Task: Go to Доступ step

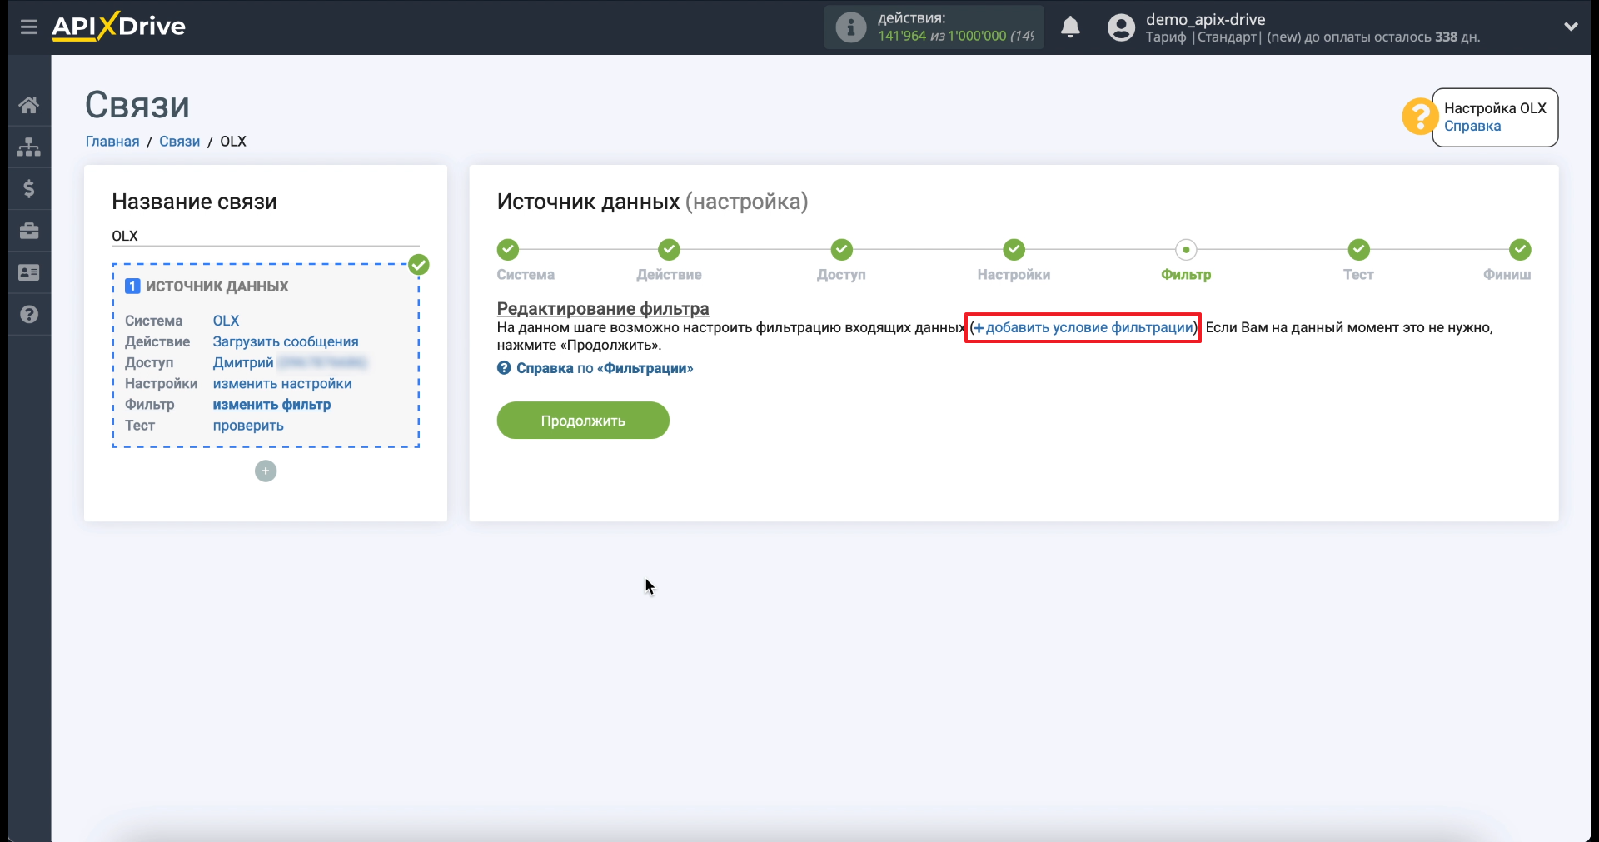Action: pyautogui.click(x=841, y=250)
